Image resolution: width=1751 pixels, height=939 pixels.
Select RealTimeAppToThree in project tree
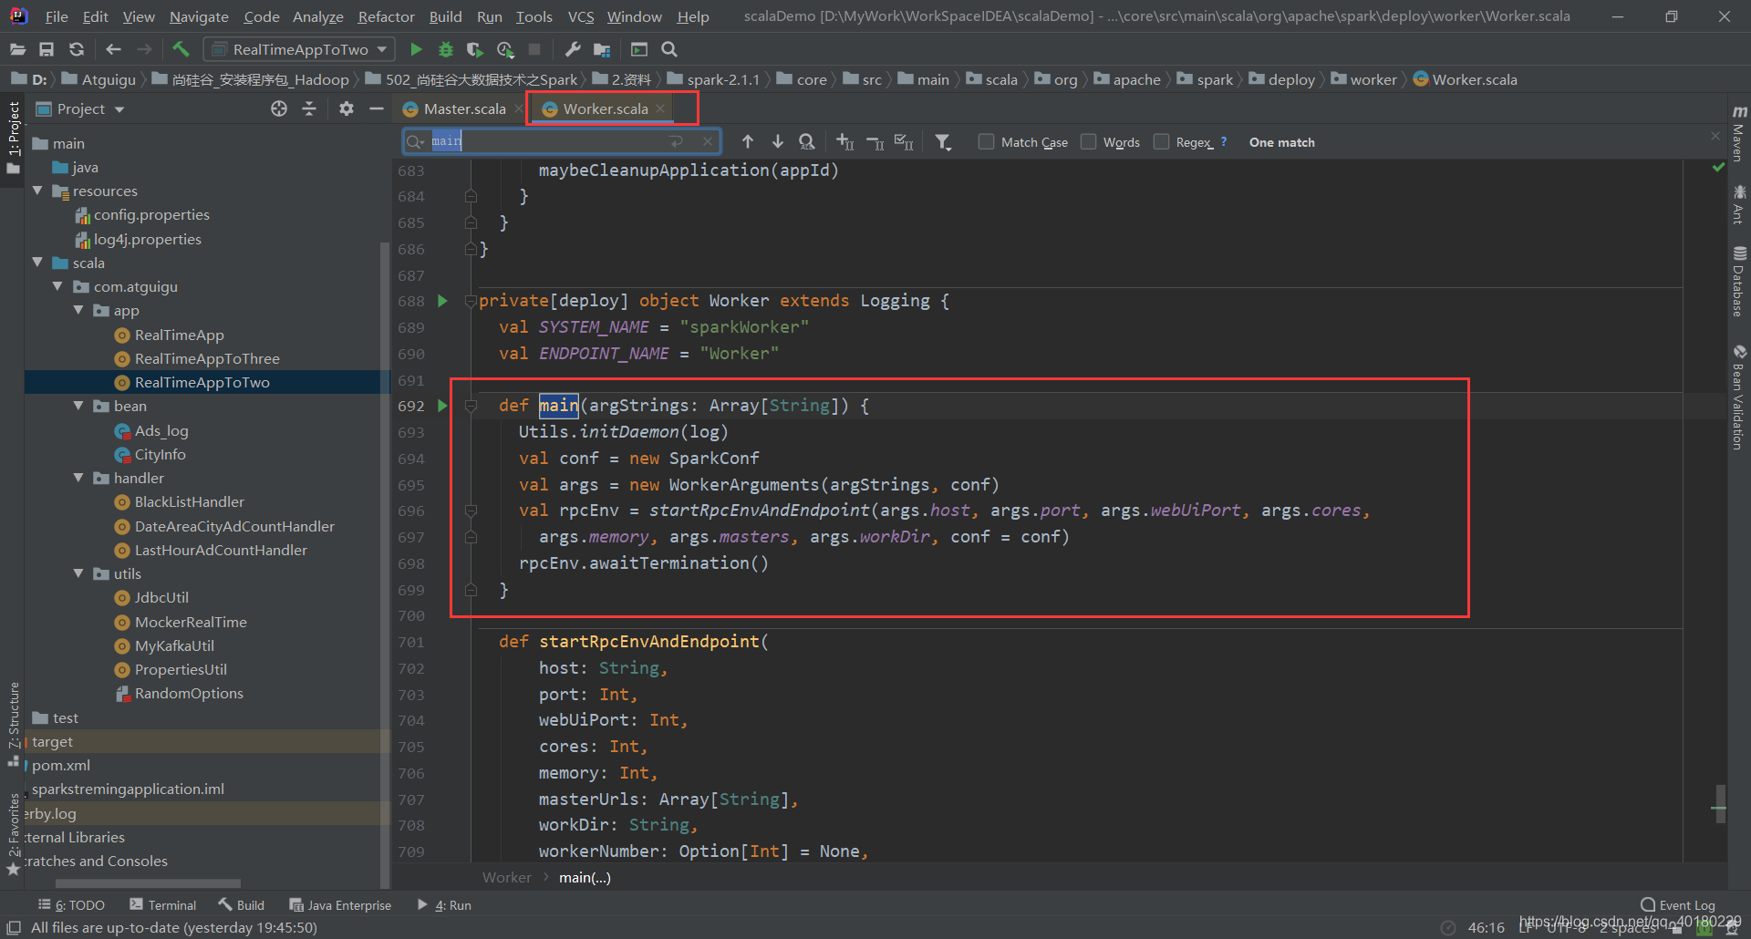(207, 358)
